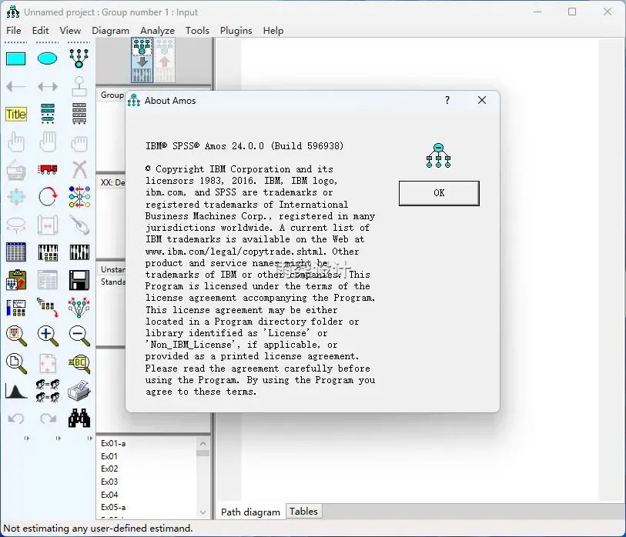Select the Standardized estimates entry
Screen dimensions: 626x537
113,282
